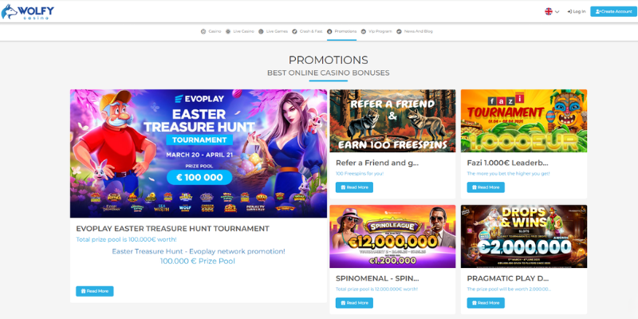Click the '100.000 € Prize Pool' text
Viewport: 638px width, 319px height.
(197, 262)
